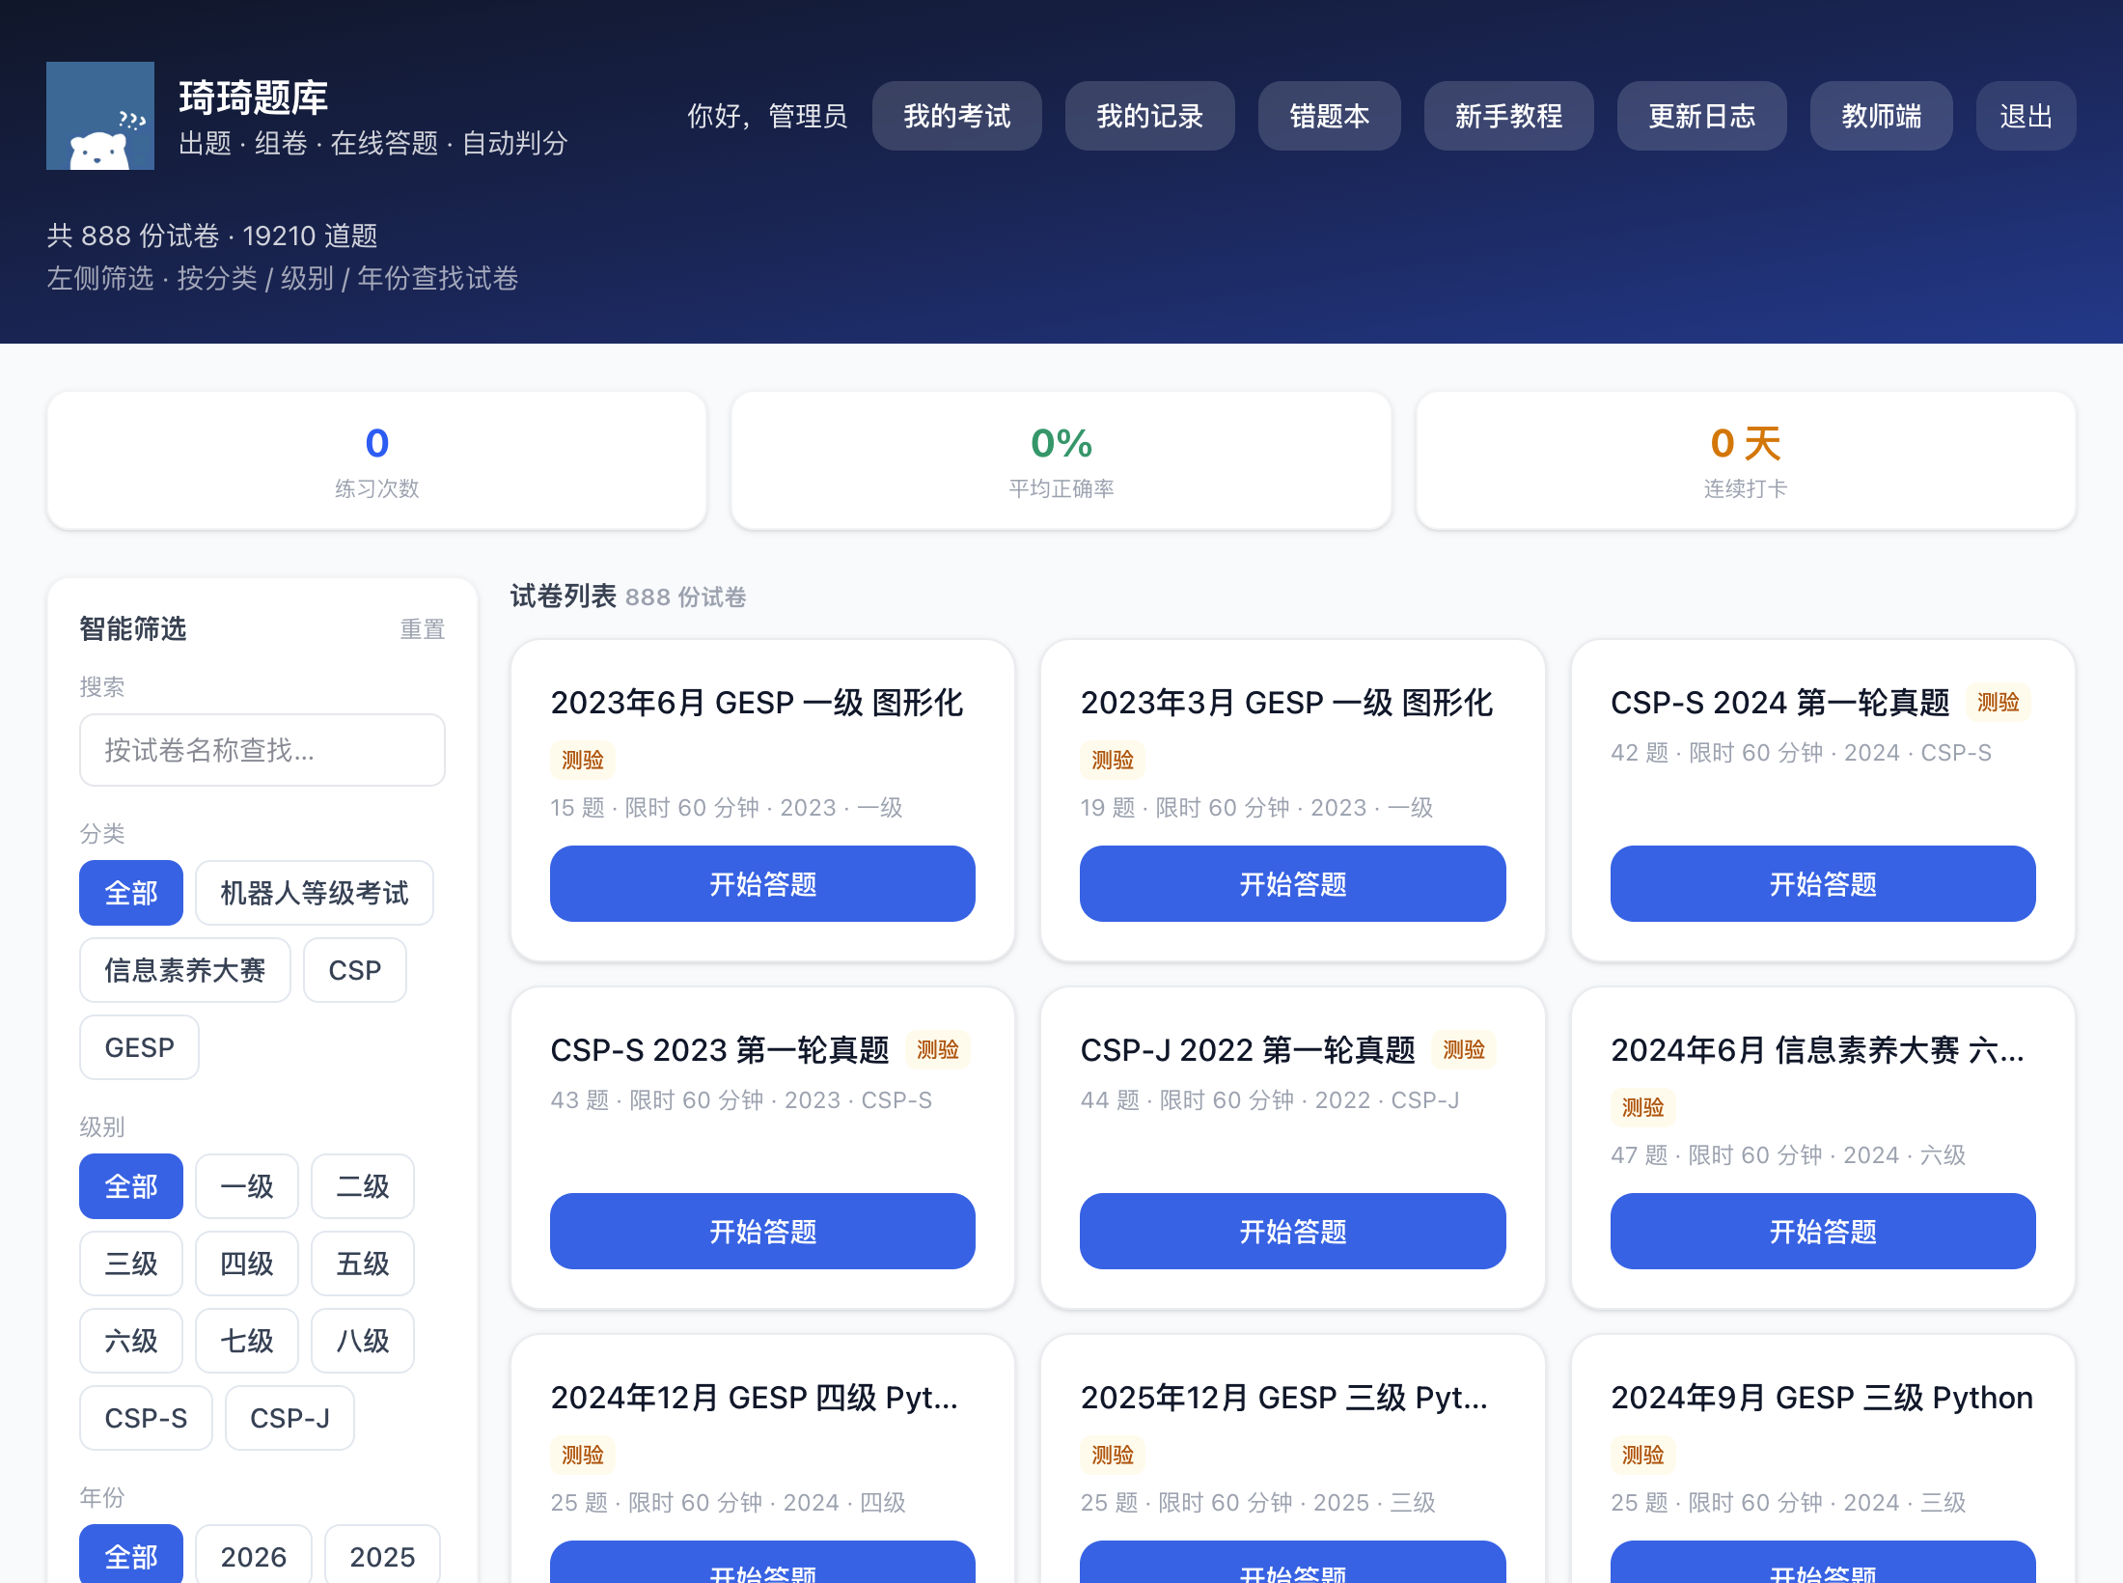Focus the 按试卷名称查找 search field
The image size is (2123, 1583).
tap(262, 750)
